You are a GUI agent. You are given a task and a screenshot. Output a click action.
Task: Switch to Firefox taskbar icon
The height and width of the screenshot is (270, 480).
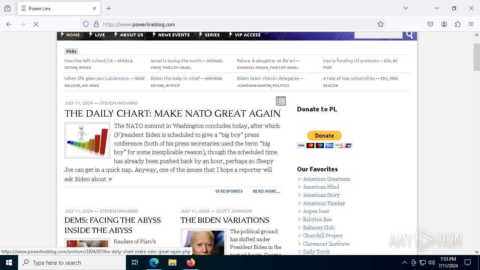click(190, 262)
